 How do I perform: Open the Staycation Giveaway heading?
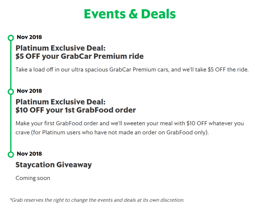[54, 165]
